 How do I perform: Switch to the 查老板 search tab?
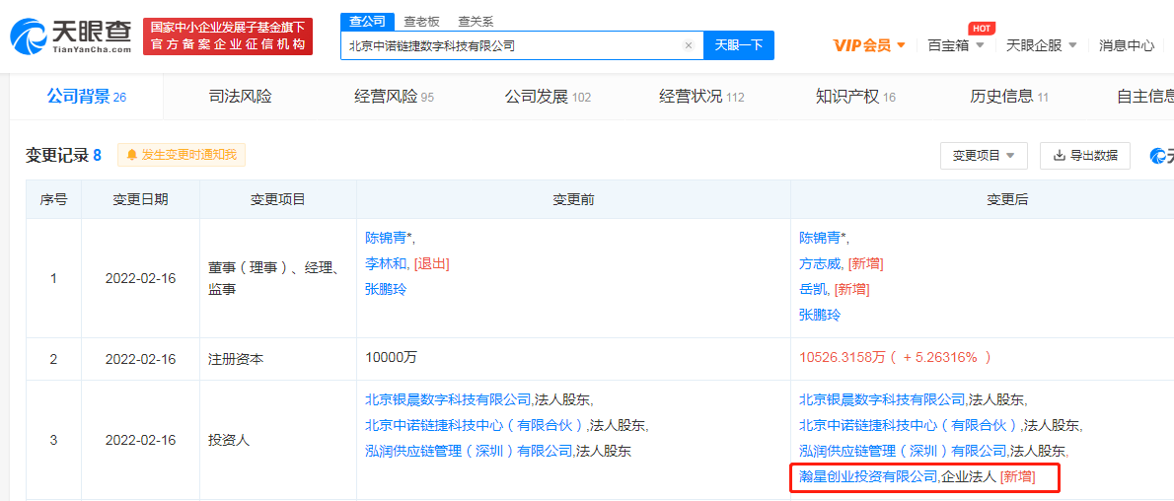point(420,22)
